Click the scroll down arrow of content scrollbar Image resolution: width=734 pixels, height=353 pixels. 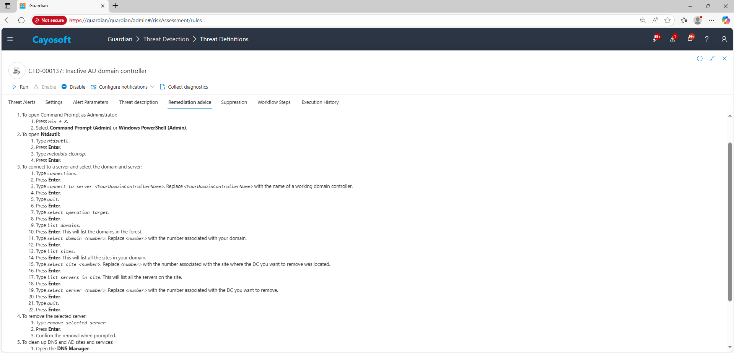coord(730,347)
